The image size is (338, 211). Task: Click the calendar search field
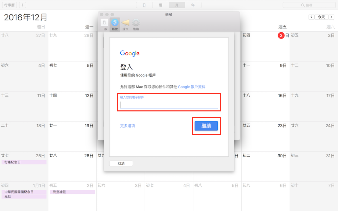309,5
